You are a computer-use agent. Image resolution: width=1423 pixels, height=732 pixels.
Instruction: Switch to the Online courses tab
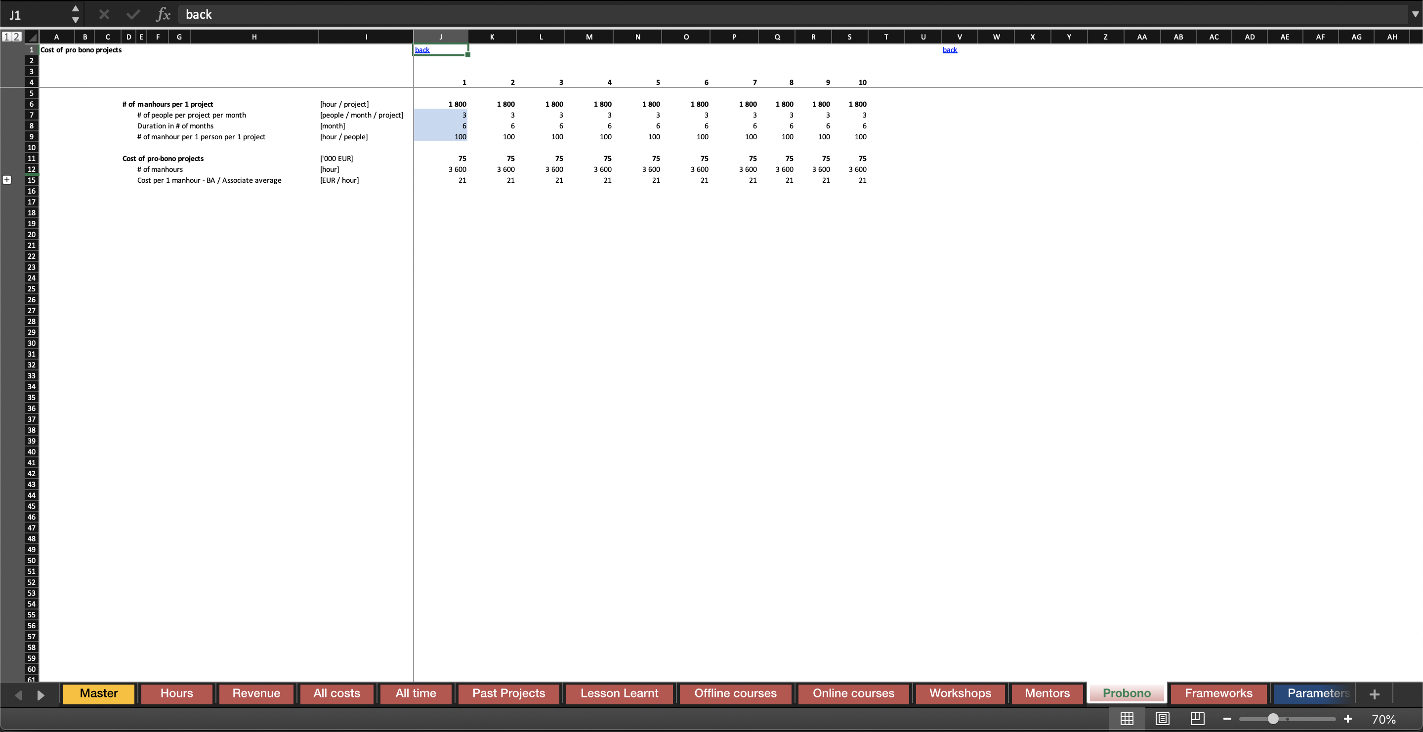pos(853,693)
